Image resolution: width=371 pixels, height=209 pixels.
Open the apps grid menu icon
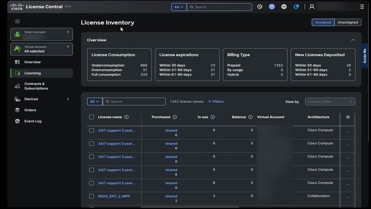(362, 7)
